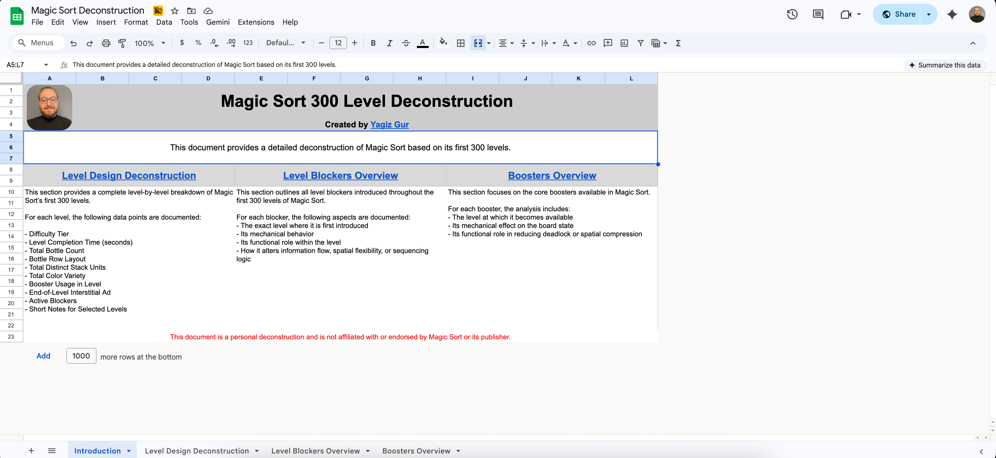Click the font size box

click(x=338, y=43)
